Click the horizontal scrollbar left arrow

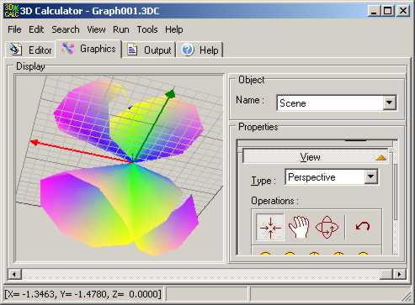click(x=14, y=274)
